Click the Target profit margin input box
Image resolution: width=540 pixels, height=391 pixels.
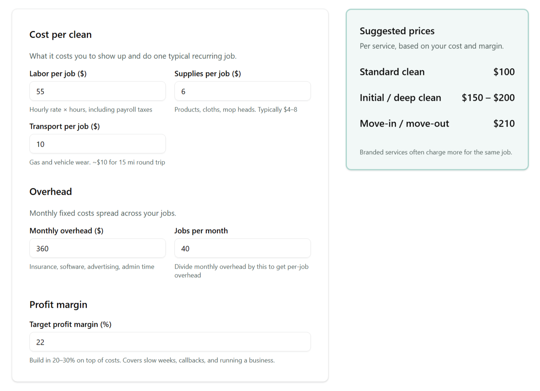coord(170,342)
